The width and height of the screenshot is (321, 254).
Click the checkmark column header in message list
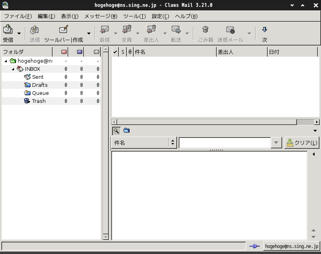click(x=115, y=52)
